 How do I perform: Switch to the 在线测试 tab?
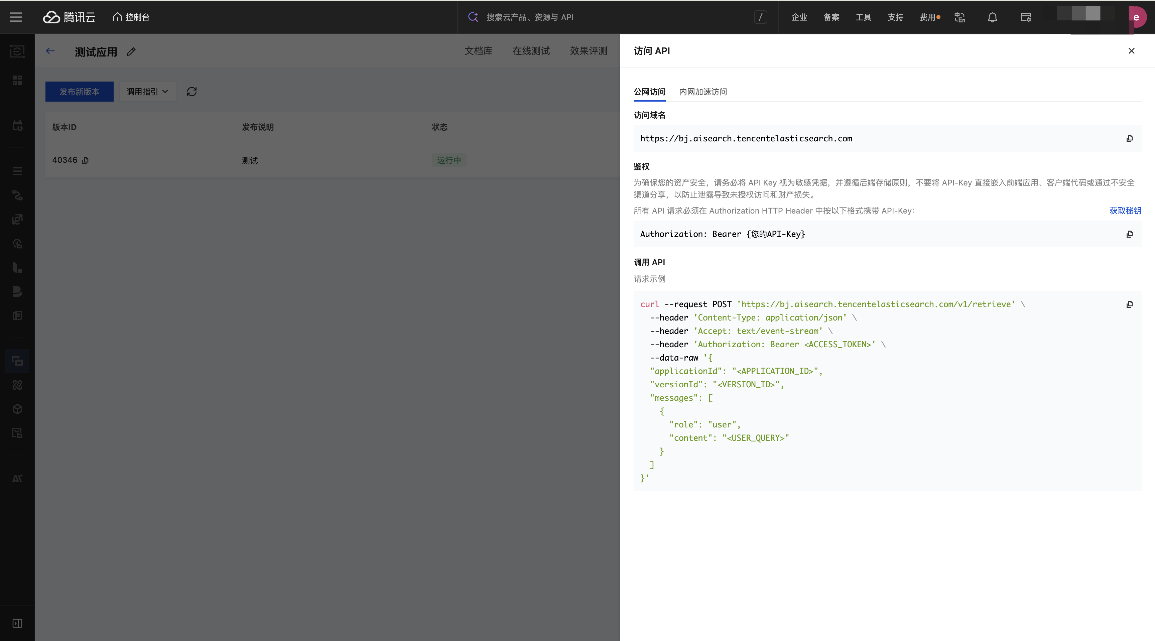coord(531,51)
